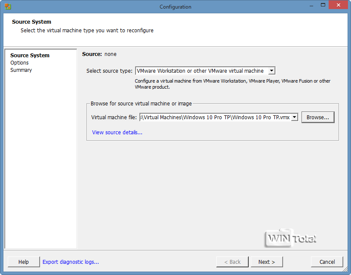Click the source type description text

[232, 84]
